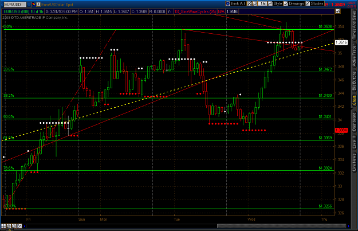Click the EUR/USD (BID) 10 d 1h label

[23, 11]
